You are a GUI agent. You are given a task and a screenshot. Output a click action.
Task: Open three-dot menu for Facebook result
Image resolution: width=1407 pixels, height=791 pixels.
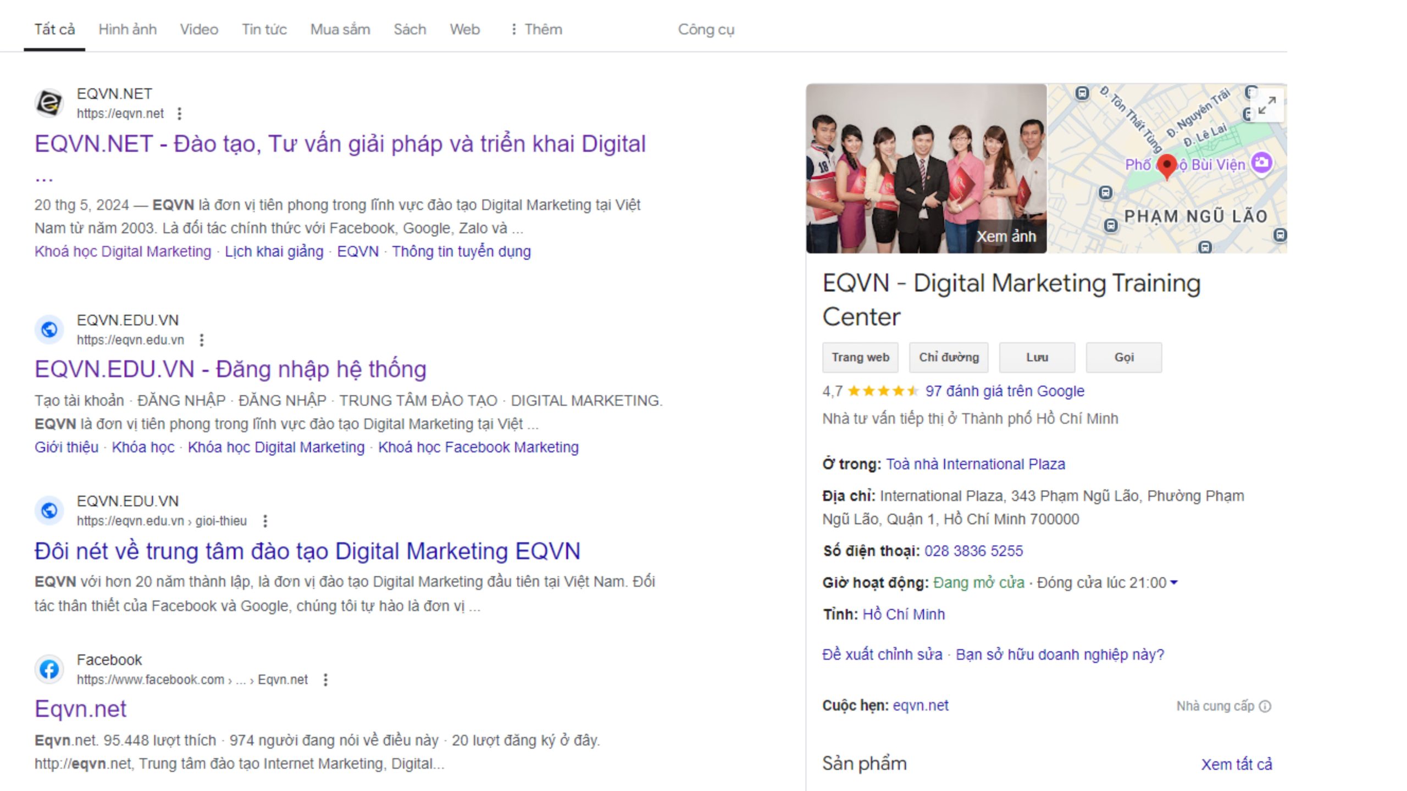click(325, 680)
